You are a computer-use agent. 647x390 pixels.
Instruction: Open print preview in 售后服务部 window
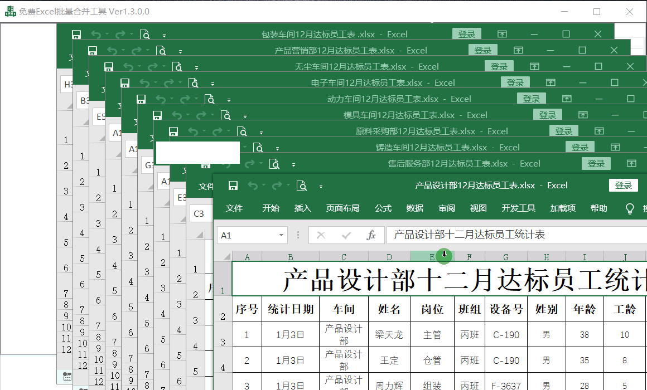click(x=274, y=164)
